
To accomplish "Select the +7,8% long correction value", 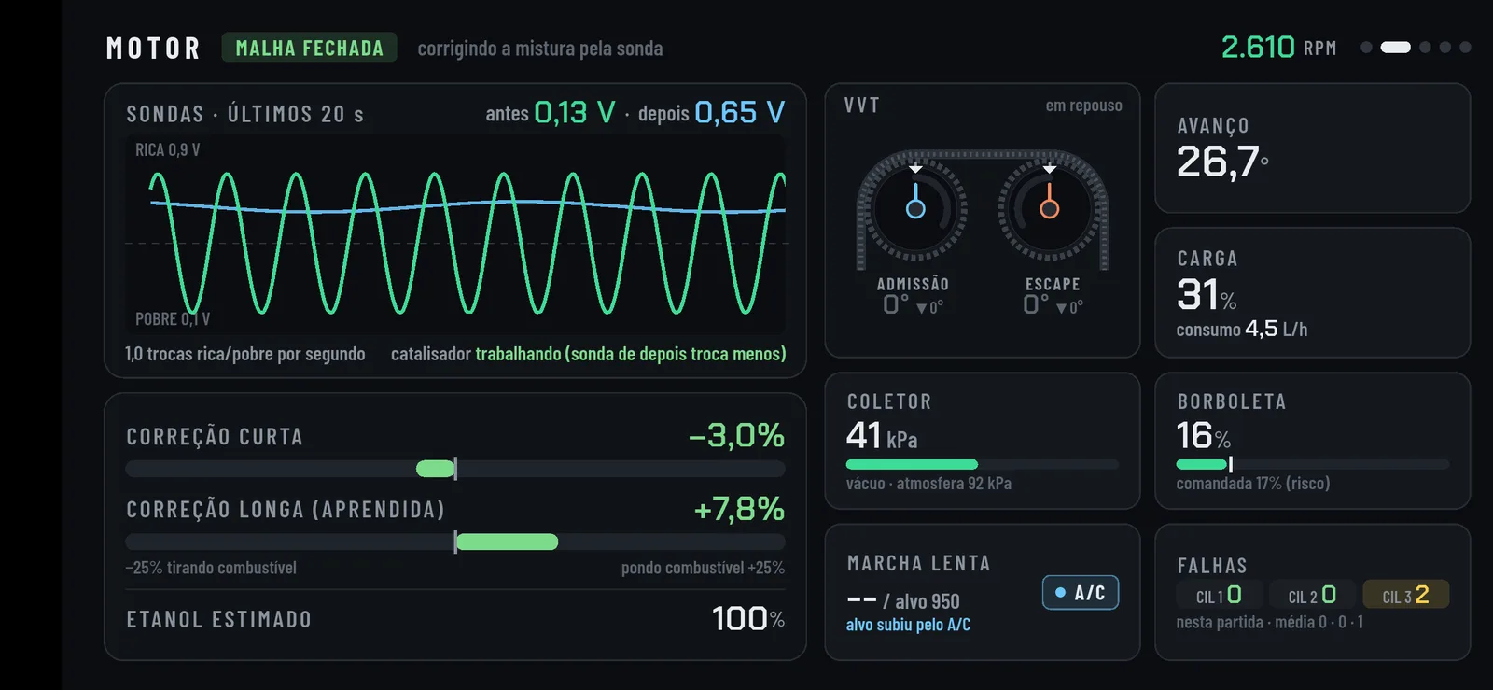I will pyautogui.click(x=739, y=509).
